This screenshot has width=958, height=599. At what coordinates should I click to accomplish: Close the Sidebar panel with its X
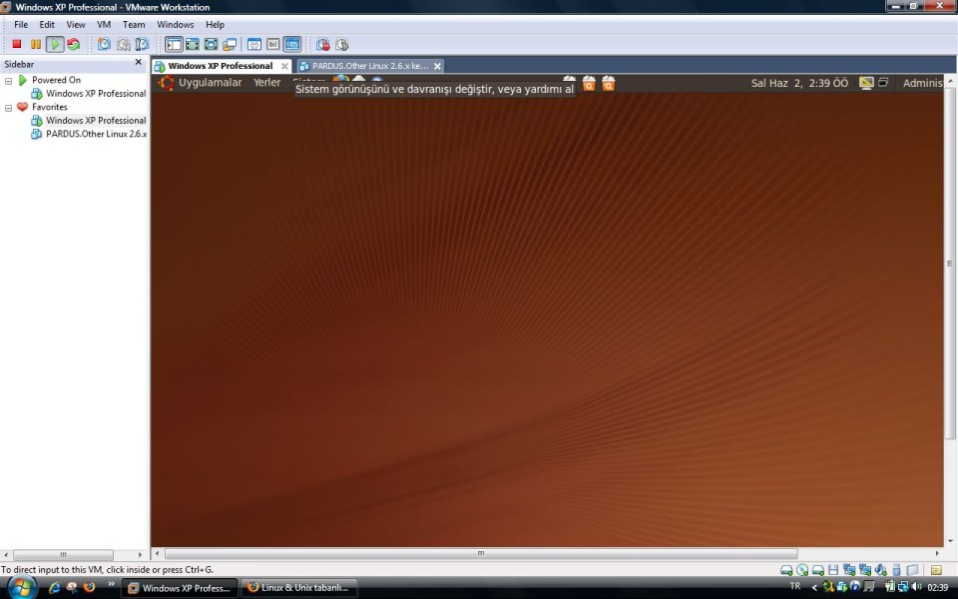(138, 62)
